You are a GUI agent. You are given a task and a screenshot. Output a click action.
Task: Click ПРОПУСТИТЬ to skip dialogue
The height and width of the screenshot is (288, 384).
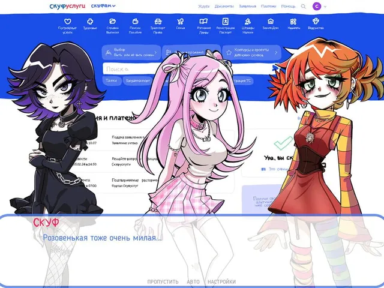163,281
